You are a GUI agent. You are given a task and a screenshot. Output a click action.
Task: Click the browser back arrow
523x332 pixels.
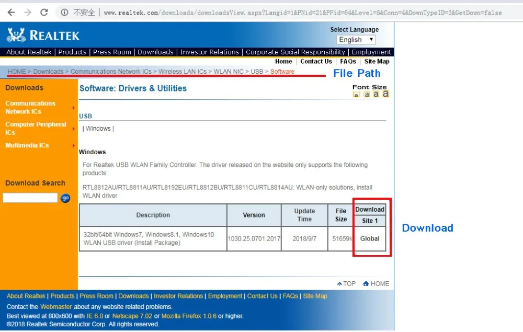11,13
